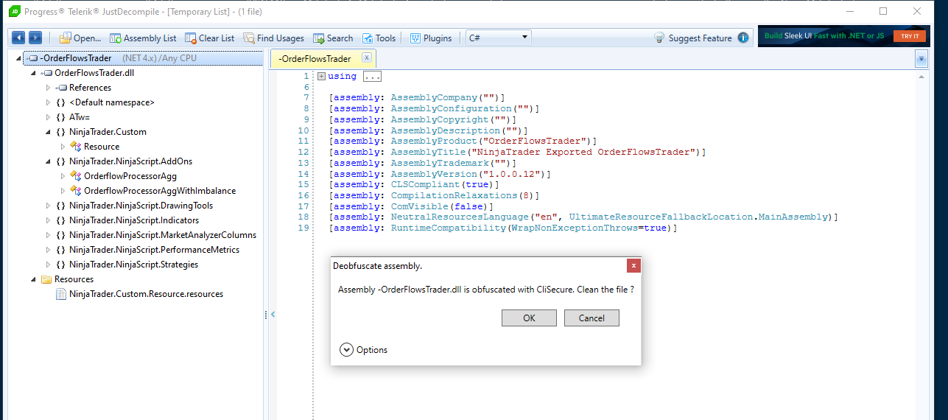
Task: Expand the <Default namespace> node
Action: [x=48, y=102]
